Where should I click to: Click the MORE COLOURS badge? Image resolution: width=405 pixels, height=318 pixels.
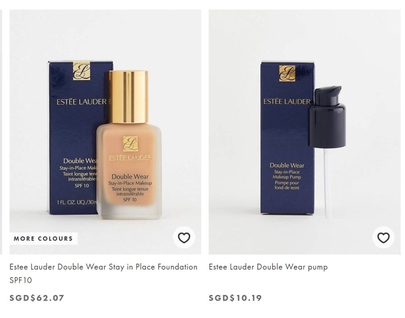(44, 238)
